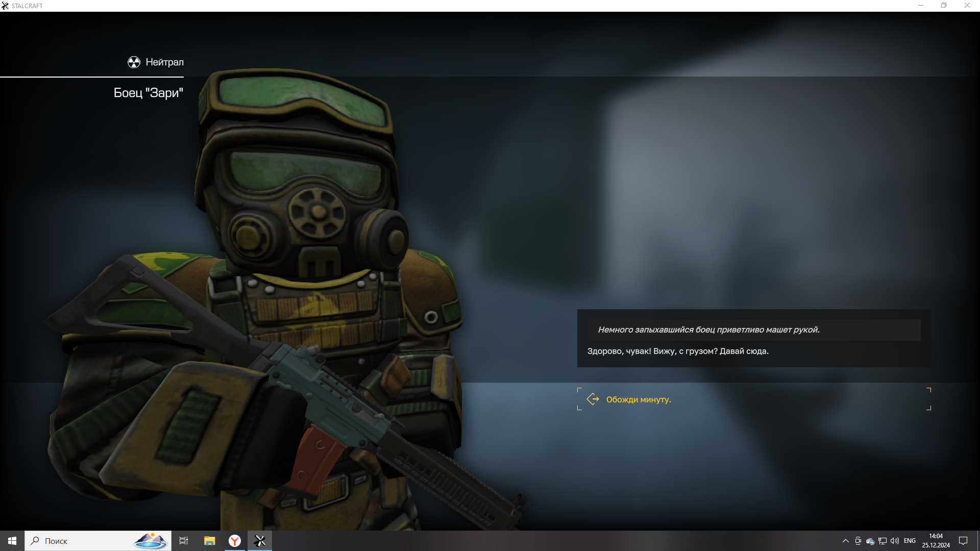The height and width of the screenshot is (551, 980).
Task: Open File Explorer from the taskbar
Action: [x=209, y=541]
